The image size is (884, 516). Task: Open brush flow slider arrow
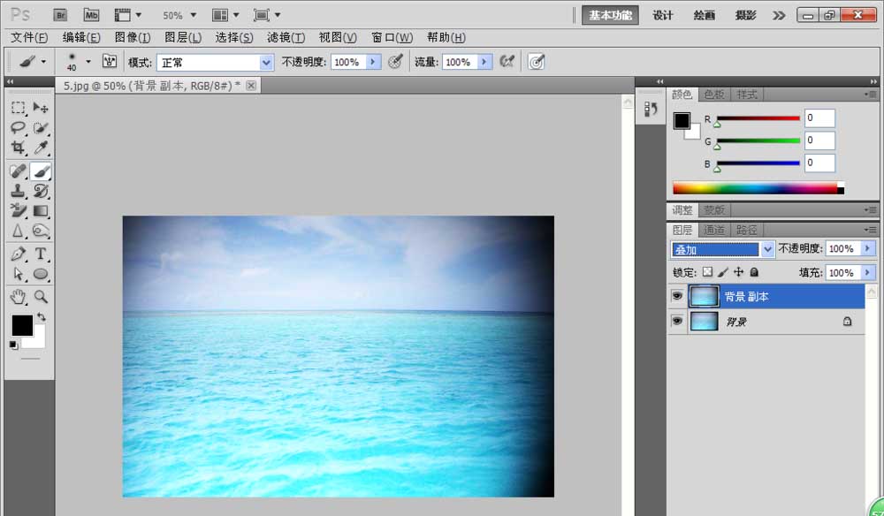484,62
